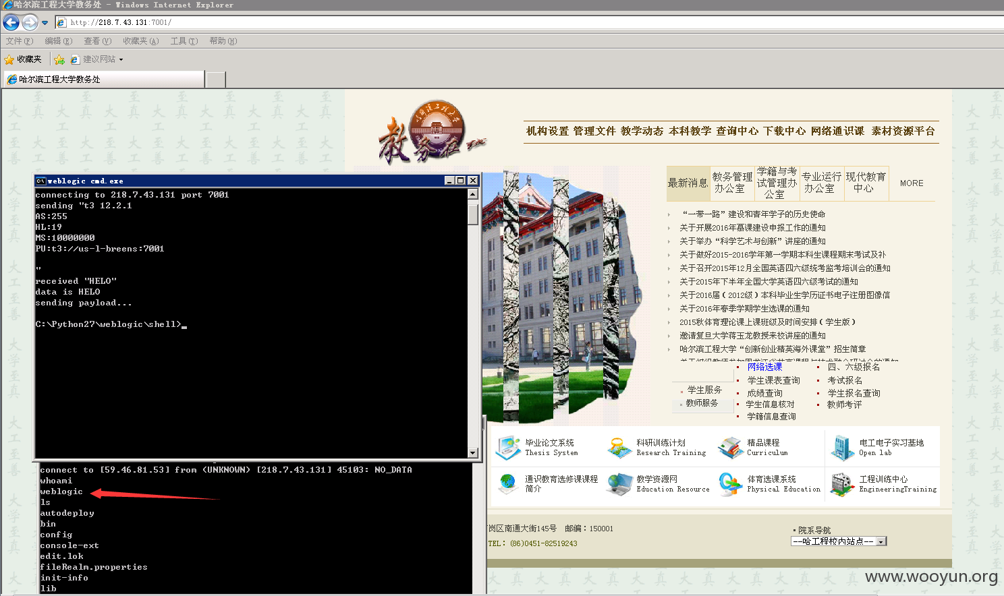Click the 学生课表查询 link
Viewport: 1004px width, 596px height.
(773, 380)
